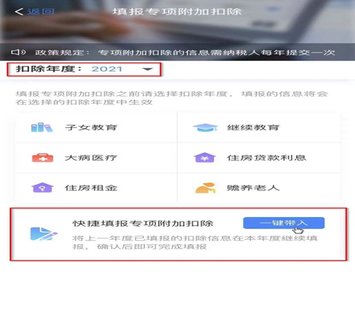Select the 继续教育 graduation cap icon
The width and height of the screenshot is (355, 325).
205,127
